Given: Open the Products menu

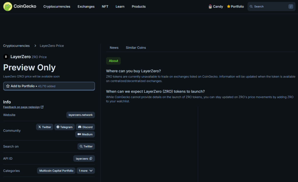Looking at the screenshot, I should [139, 6].
